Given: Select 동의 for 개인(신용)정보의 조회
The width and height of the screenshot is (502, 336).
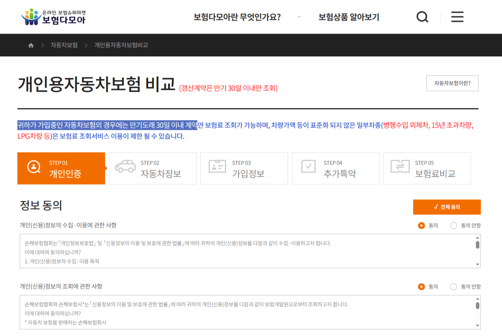Looking at the screenshot, I should pos(421,287).
